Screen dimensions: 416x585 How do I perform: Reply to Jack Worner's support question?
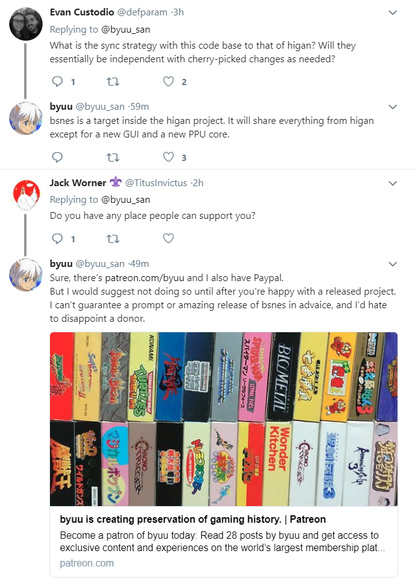(57, 238)
